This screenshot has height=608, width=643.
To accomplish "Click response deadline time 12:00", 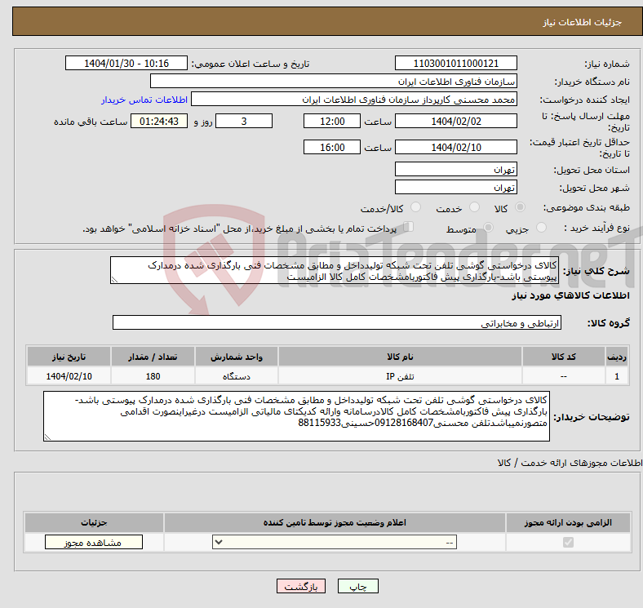I will click(x=332, y=121).
